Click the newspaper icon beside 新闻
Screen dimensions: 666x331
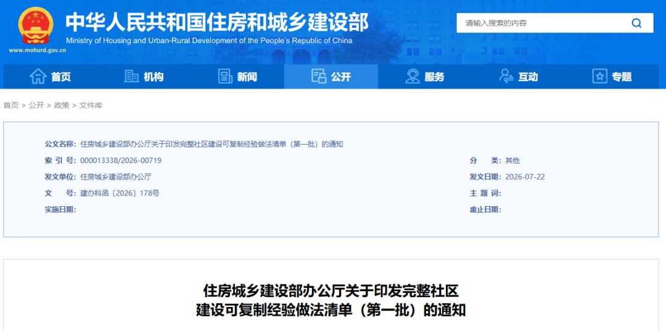click(225, 77)
